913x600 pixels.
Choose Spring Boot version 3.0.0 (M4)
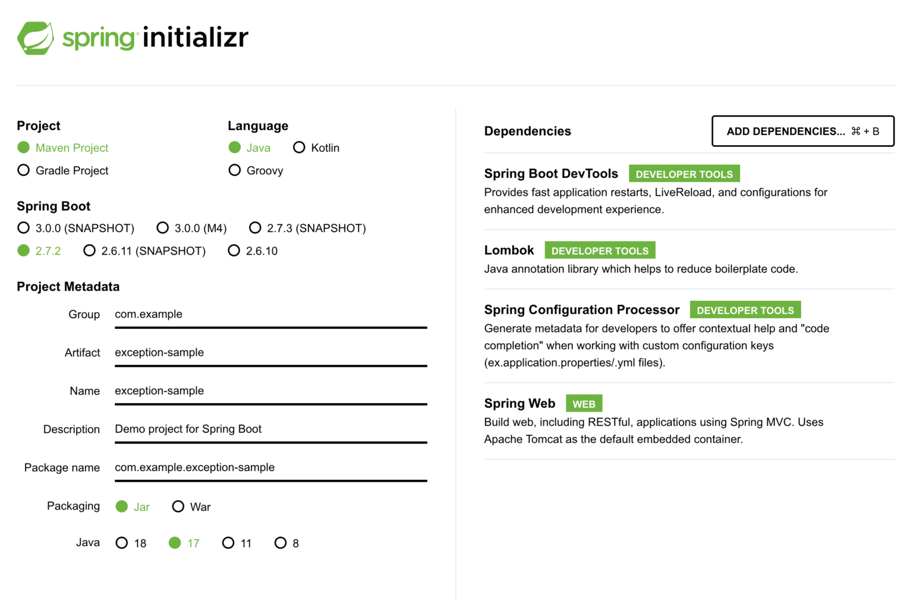coord(163,227)
